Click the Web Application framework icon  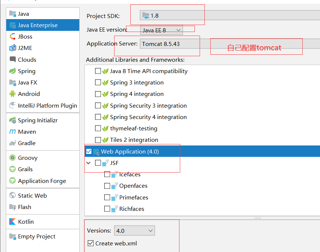point(97,152)
